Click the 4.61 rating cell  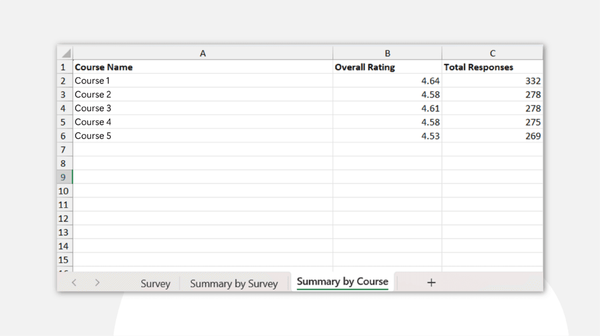click(387, 108)
